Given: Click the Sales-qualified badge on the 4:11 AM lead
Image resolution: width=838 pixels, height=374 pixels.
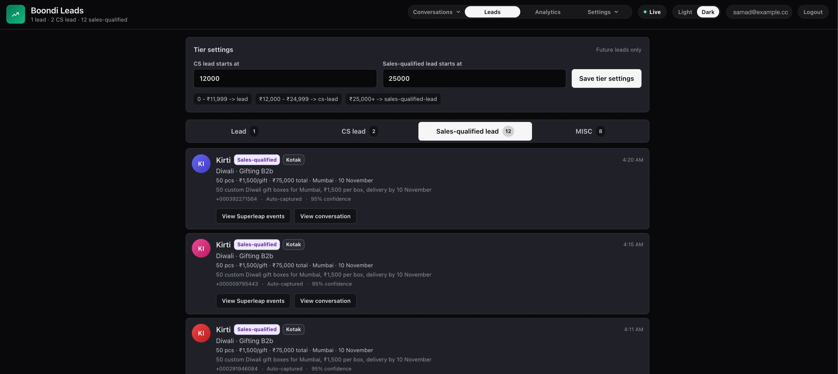Looking at the screenshot, I should 257,329.
